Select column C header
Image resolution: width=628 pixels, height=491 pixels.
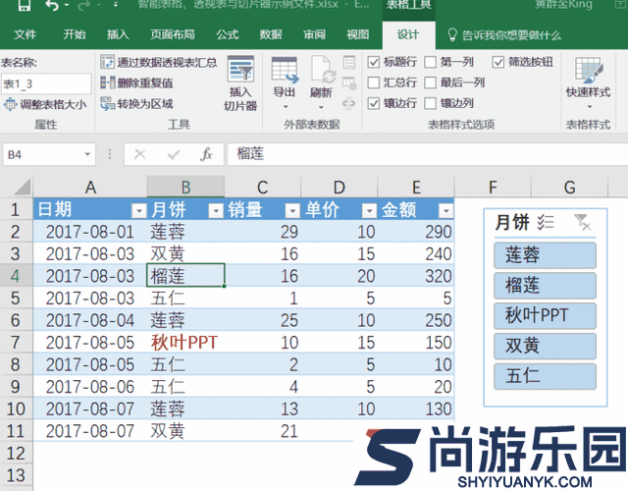click(x=262, y=187)
